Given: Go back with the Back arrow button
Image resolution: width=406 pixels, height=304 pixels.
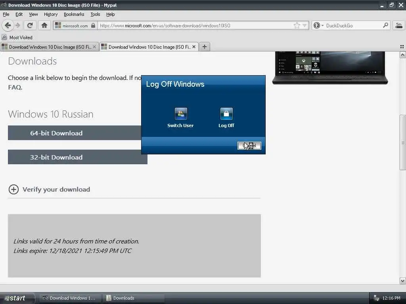Looking at the screenshot, I should 8,25.
